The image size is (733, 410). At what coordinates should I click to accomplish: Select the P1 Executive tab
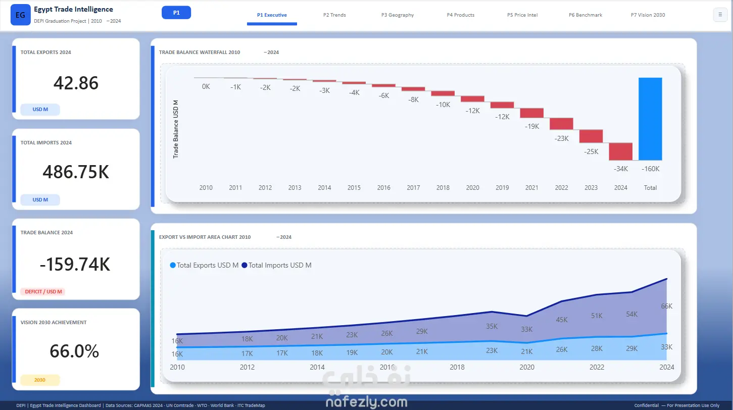coord(272,15)
